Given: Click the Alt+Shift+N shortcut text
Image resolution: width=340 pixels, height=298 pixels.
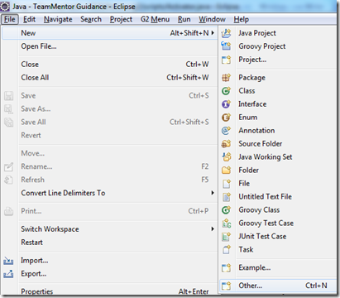Looking at the screenshot, I should click(189, 33).
